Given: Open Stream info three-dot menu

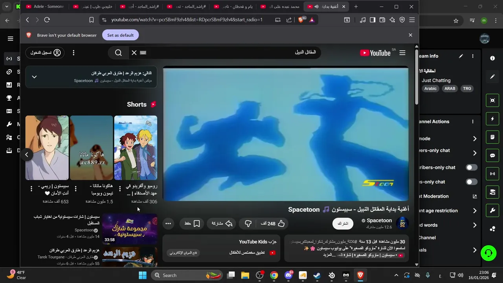Looking at the screenshot, I should tap(473, 56).
